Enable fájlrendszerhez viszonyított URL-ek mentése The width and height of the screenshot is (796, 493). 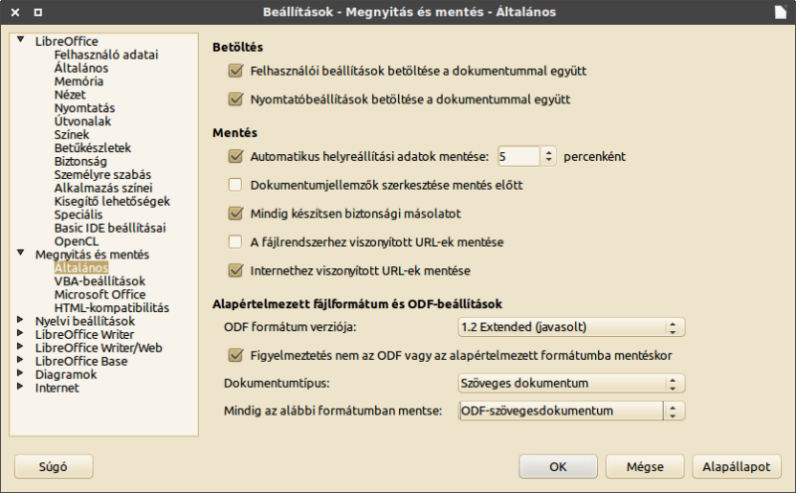pyautogui.click(x=236, y=242)
